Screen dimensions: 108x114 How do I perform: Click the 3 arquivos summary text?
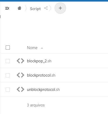pyautogui.click(x=36, y=105)
